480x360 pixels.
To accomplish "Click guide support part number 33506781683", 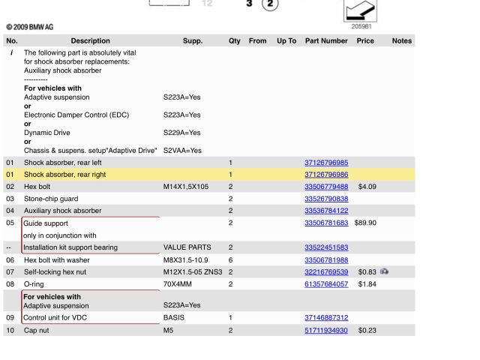I will 325,223.
